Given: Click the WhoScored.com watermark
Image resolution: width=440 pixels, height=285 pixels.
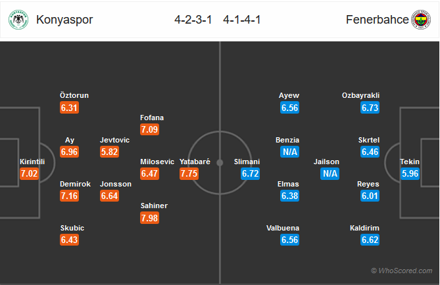Looking at the screenshot, I should coord(402,271).
